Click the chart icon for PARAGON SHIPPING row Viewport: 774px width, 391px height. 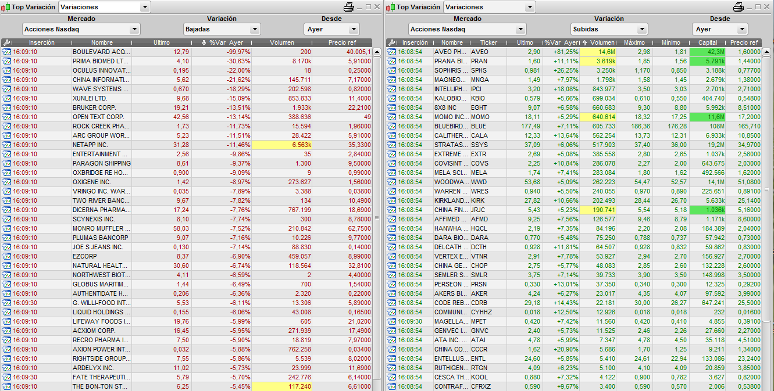click(6, 163)
